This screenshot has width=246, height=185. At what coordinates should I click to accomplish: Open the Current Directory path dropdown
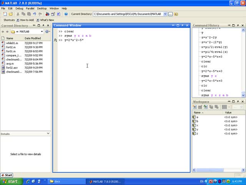(x=165, y=14)
